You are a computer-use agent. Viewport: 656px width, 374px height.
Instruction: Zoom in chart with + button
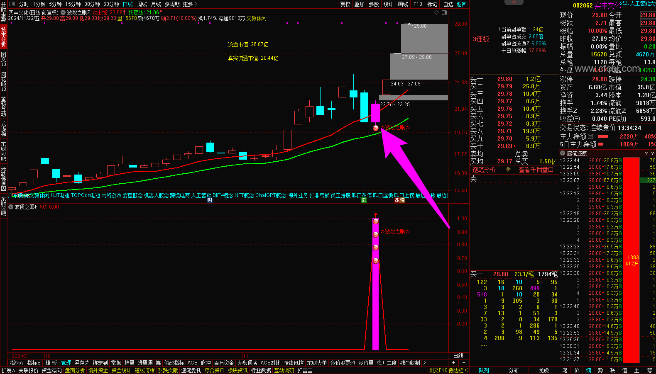453,363
